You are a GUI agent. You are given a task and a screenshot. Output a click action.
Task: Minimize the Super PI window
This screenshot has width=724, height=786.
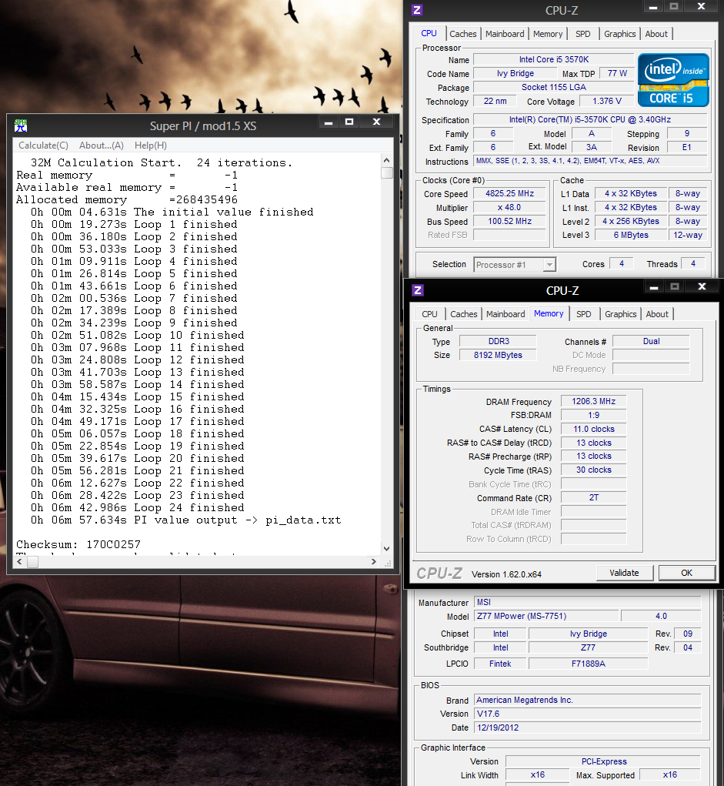329,122
